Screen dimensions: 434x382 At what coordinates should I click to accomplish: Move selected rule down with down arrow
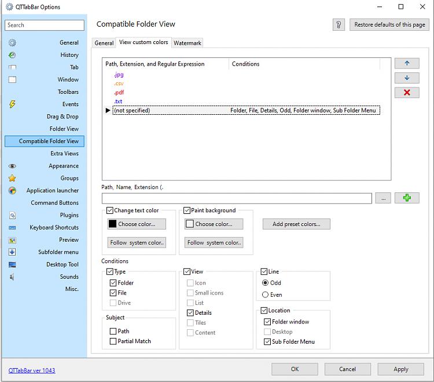407,78
